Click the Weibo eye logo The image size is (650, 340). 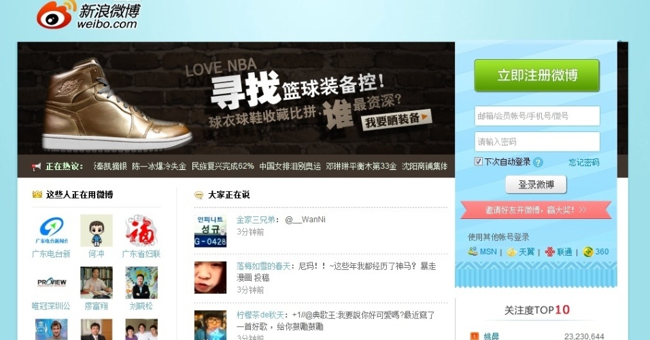pyautogui.click(x=56, y=16)
